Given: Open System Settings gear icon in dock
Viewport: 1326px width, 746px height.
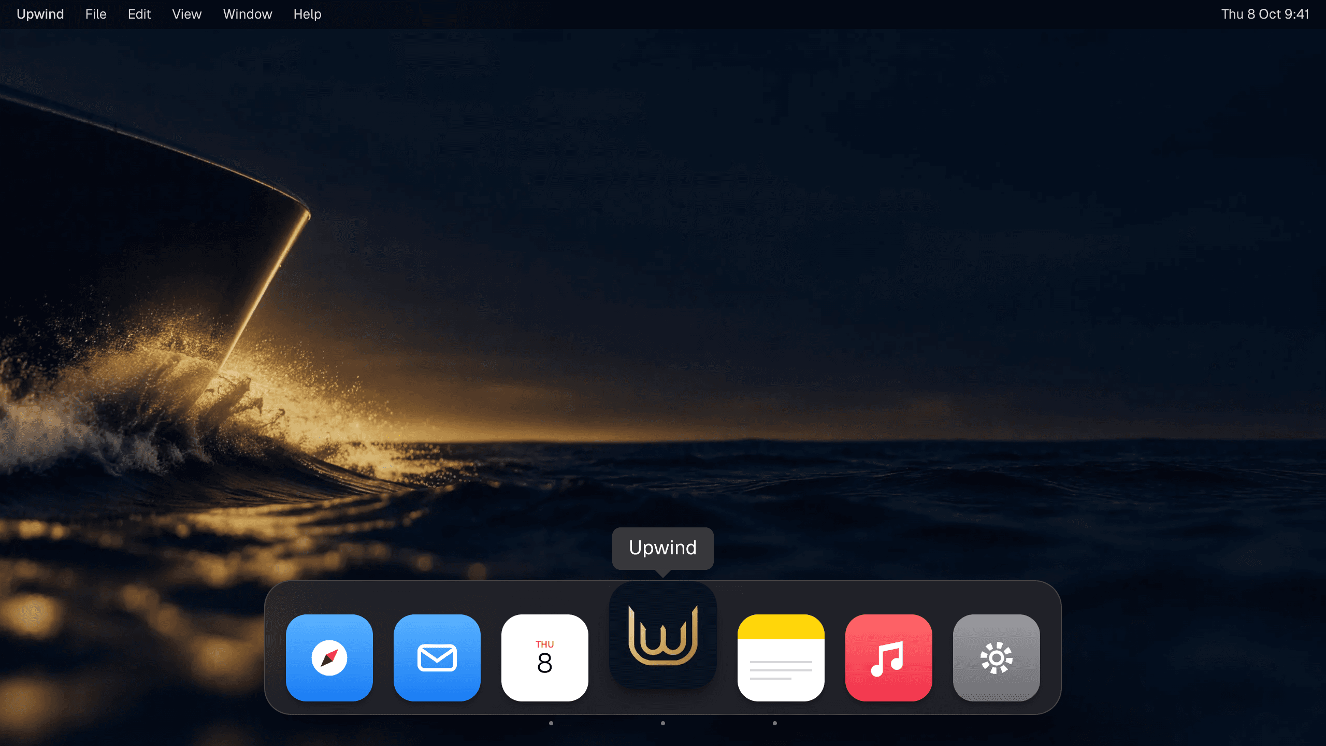Looking at the screenshot, I should point(997,658).
